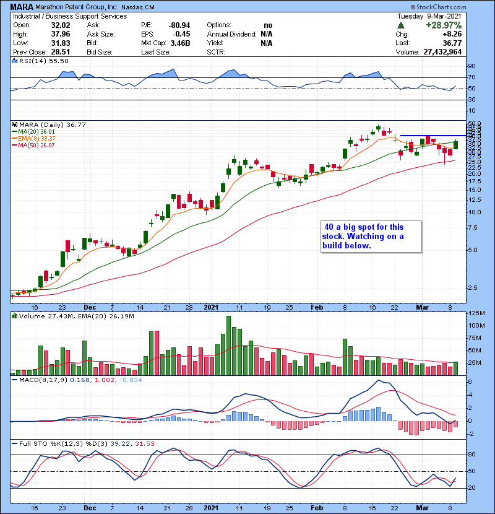Click the RSI(14) 55.50 panel label
Screen dimensions: 495x514
click(x=43, y=61)
